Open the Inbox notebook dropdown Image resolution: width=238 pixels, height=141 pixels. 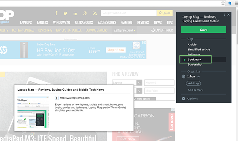pyautogui.click(x=193, y=76)
